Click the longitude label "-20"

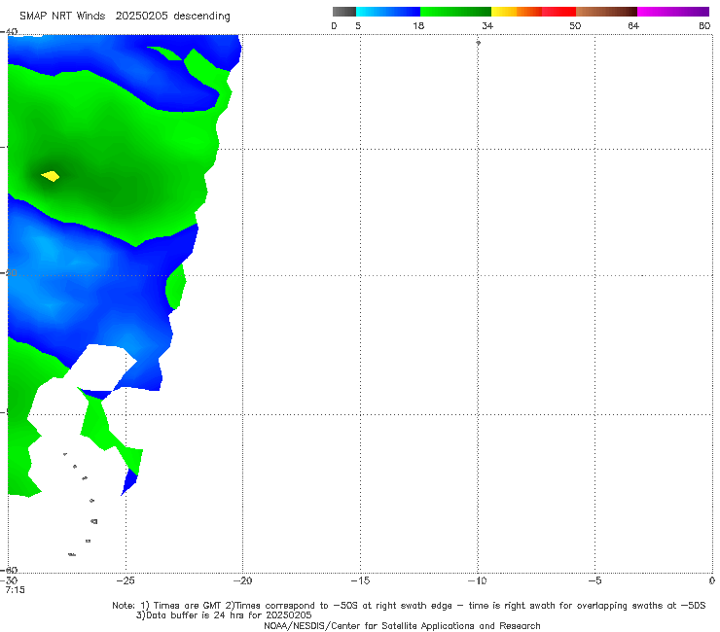click(243, 580)
